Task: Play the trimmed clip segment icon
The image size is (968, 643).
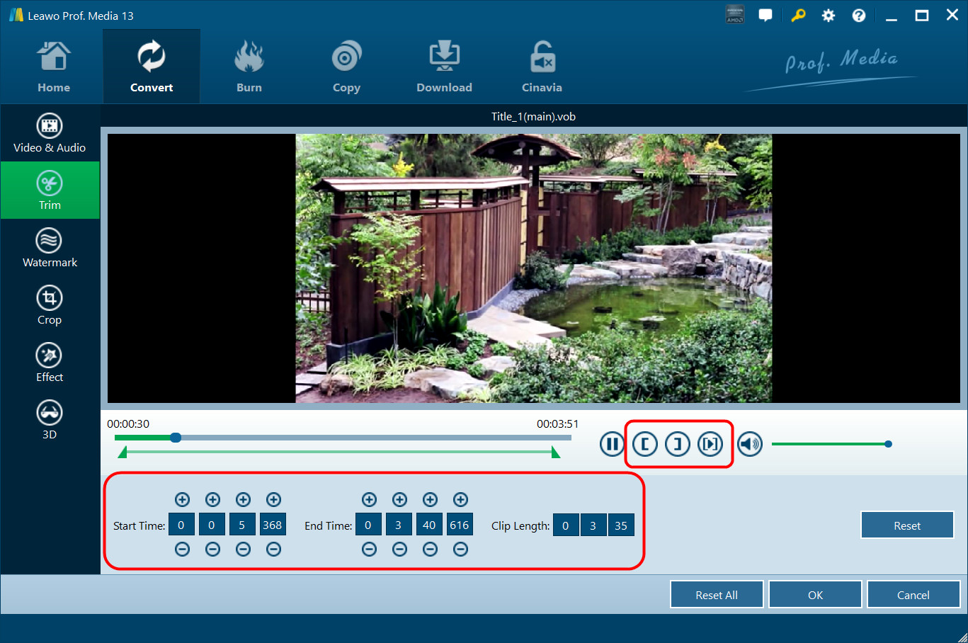Action: (x=710, y=444)
